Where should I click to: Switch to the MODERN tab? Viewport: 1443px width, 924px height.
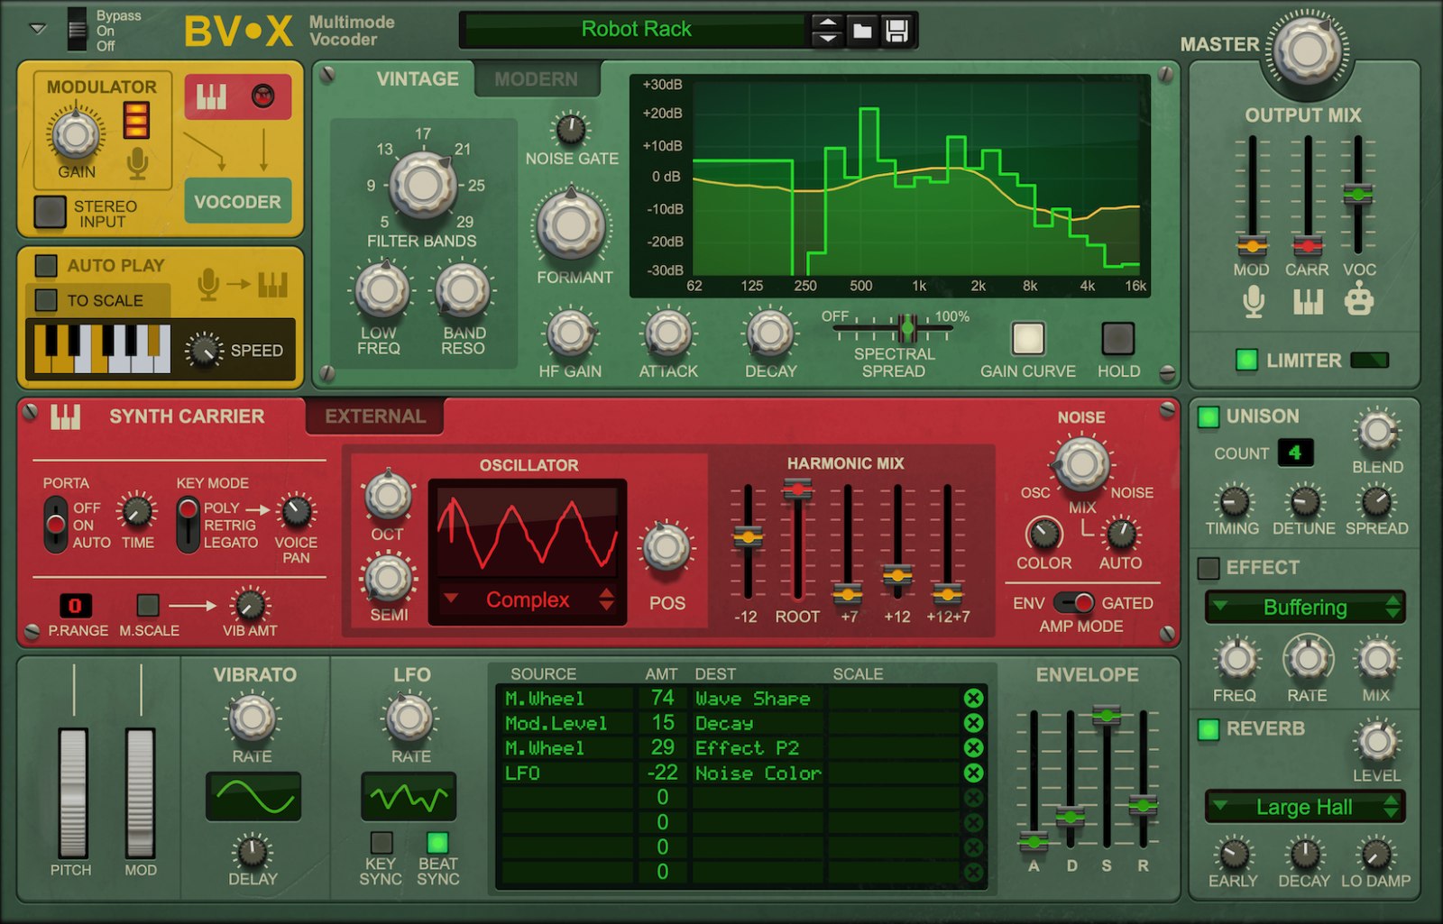(x=537, y=79)
